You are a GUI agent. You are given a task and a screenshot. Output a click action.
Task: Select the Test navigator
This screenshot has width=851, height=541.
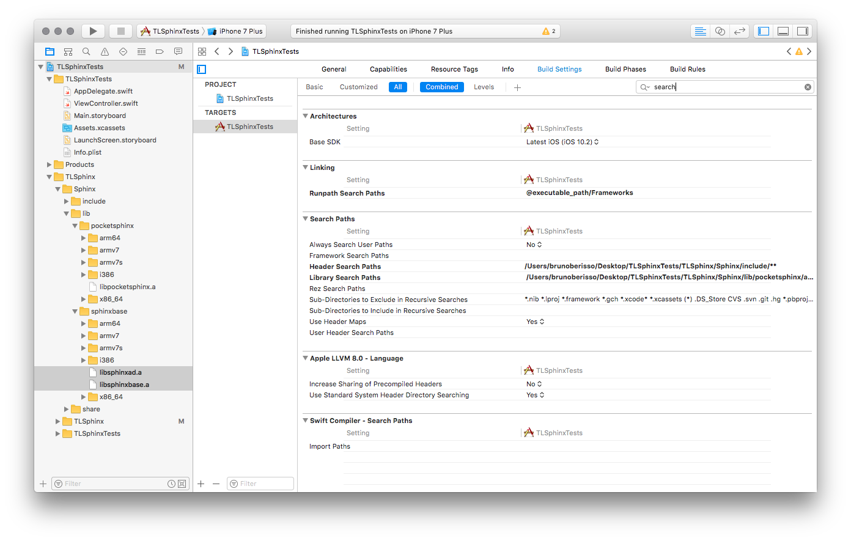pos(122,51)
